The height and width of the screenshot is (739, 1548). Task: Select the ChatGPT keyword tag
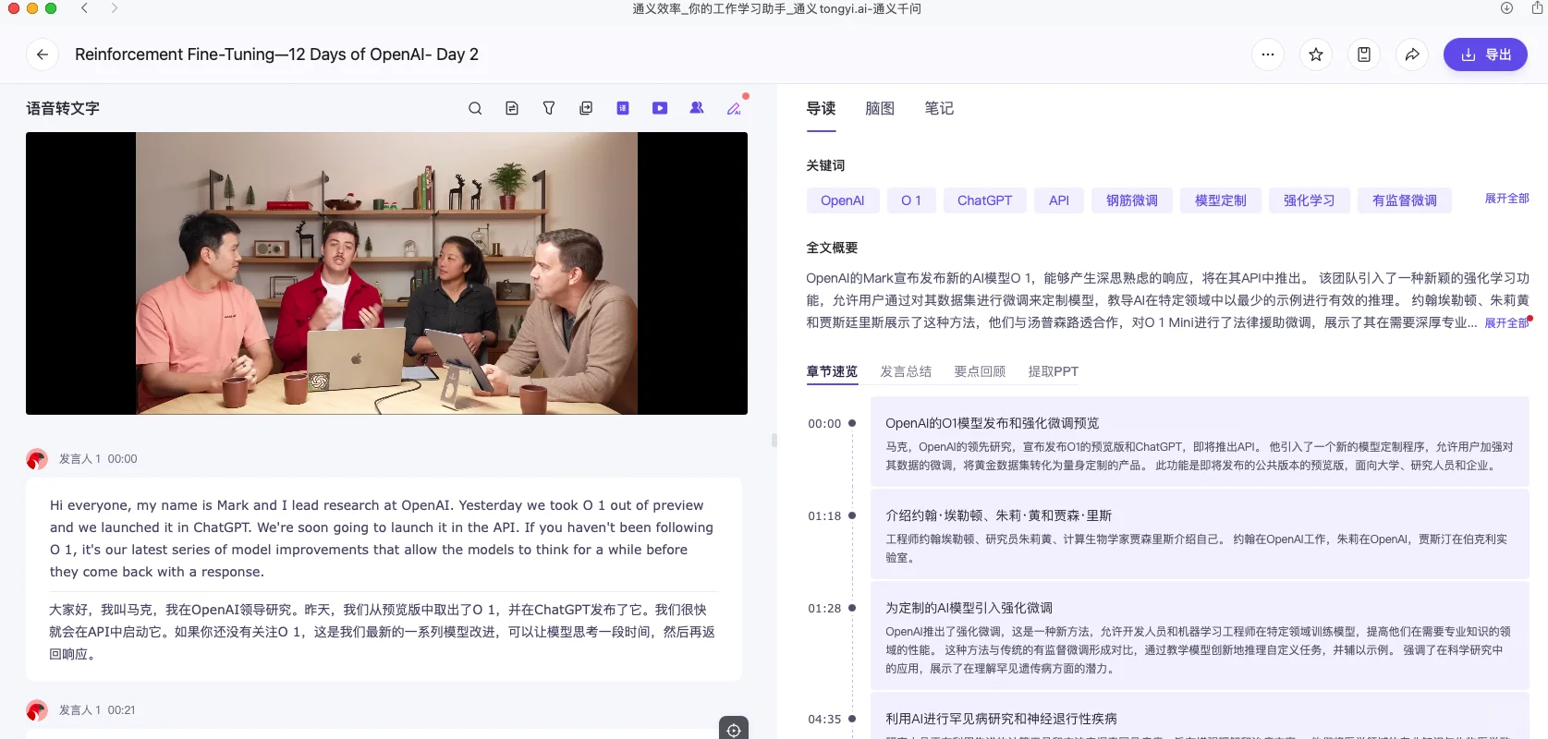(984, 200)
